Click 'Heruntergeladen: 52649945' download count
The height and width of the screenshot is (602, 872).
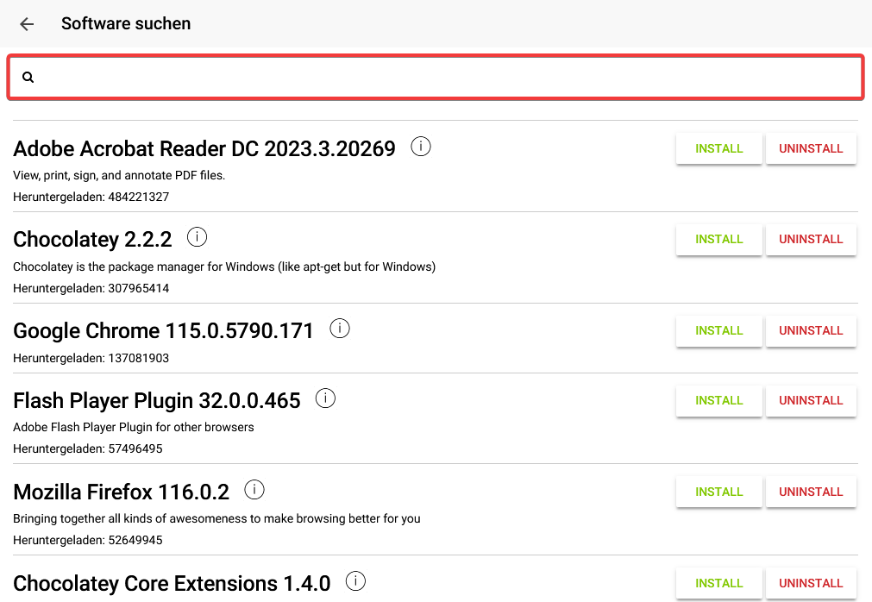pos(88,540)
